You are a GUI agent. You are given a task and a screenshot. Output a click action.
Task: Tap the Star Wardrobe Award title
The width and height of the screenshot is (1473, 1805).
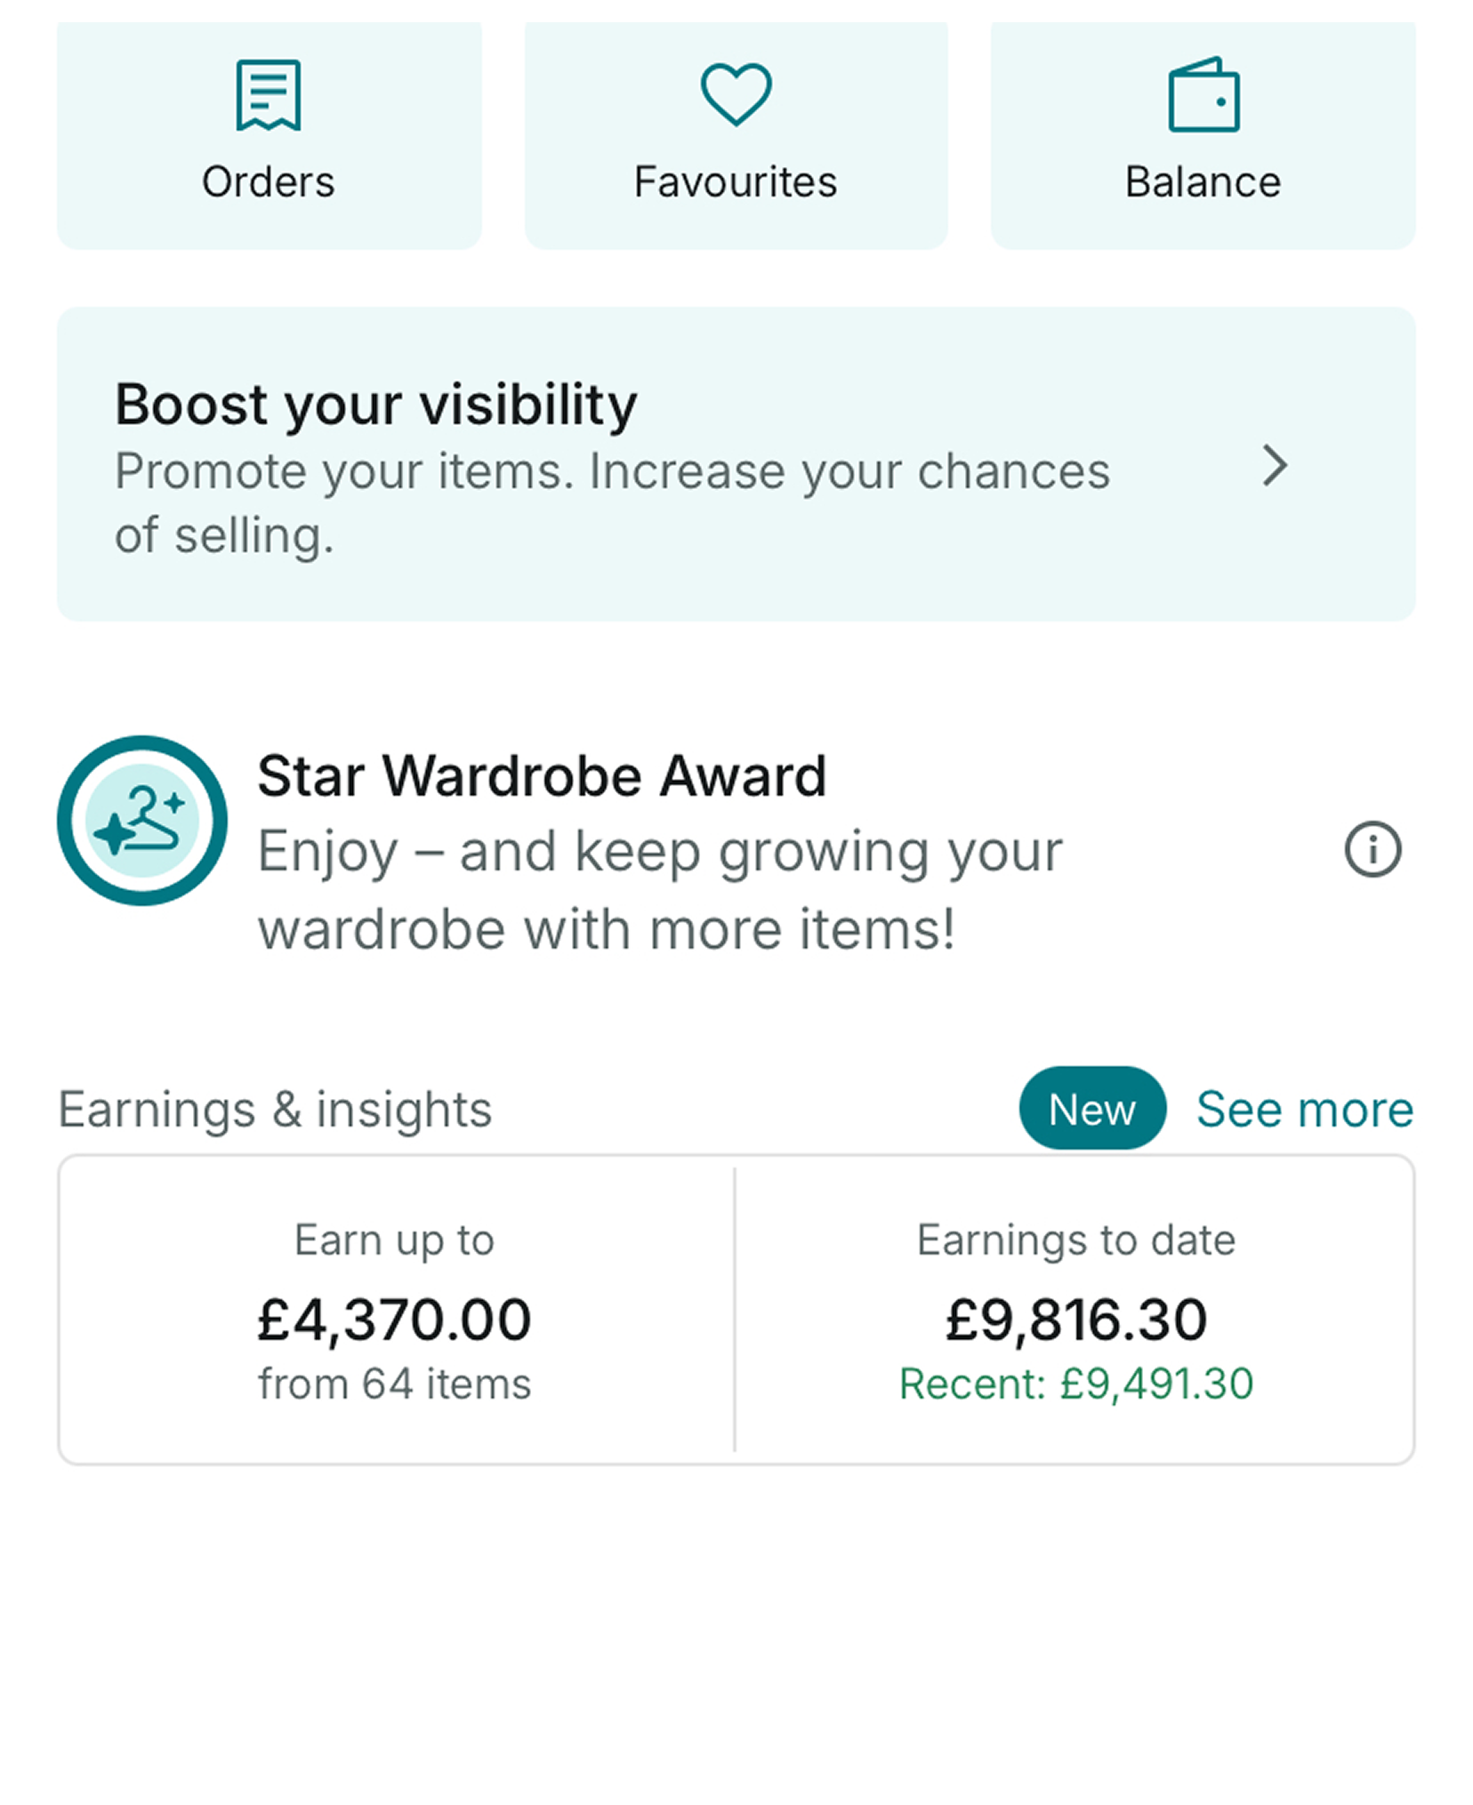pyautogui.click(x=542, y=776)
